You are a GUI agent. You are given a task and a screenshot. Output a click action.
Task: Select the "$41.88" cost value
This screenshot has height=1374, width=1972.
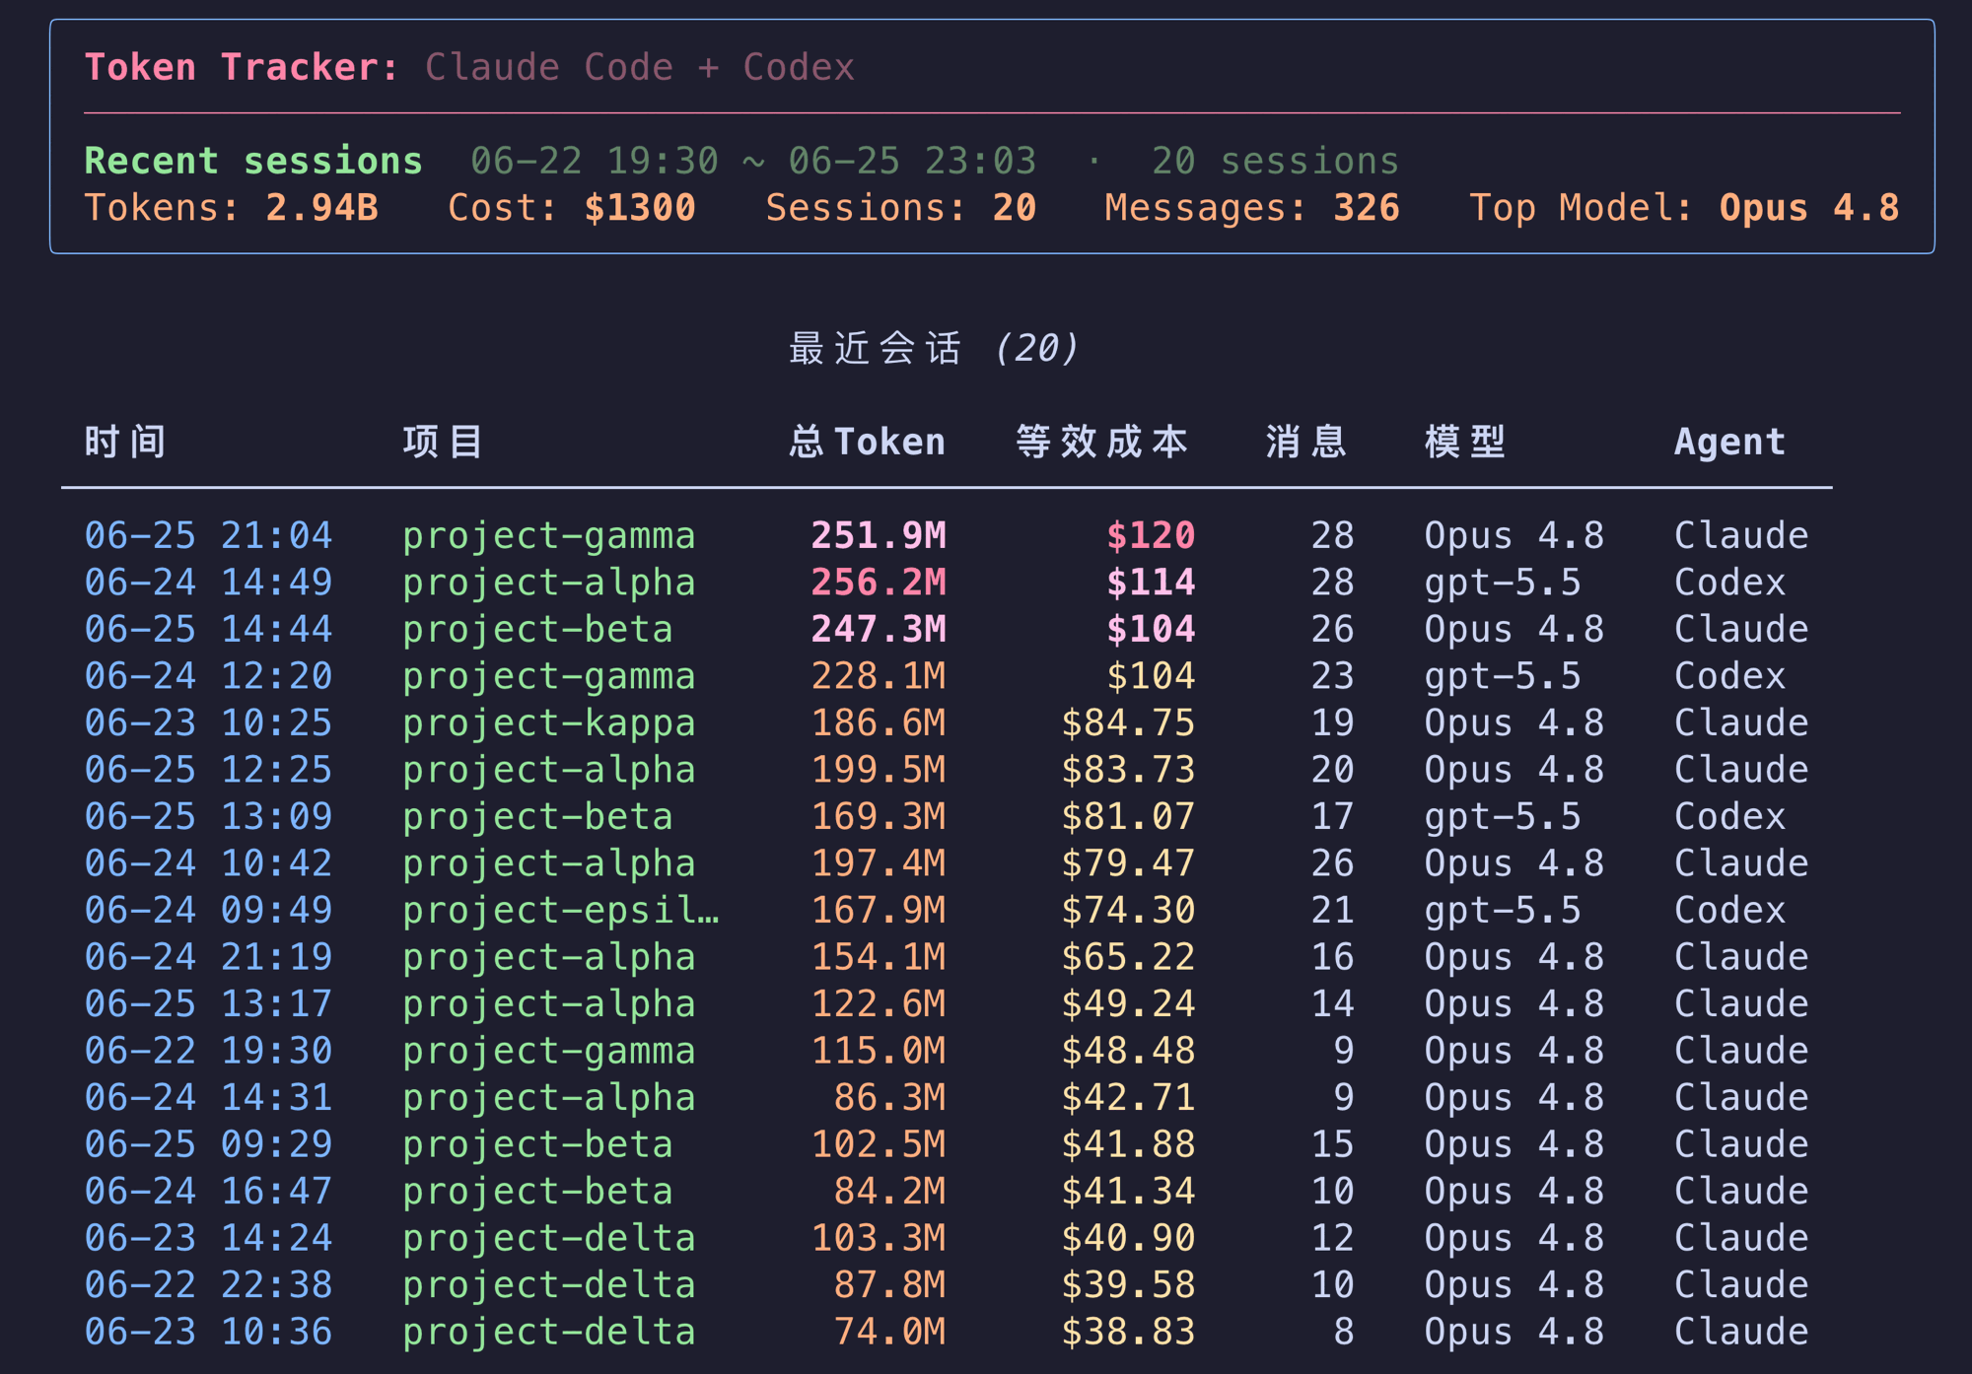[1128, 1144]
